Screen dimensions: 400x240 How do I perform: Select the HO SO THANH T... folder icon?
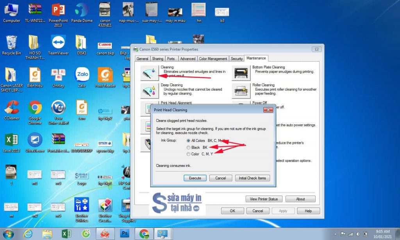pyautogui.click(x=35, y=47)
